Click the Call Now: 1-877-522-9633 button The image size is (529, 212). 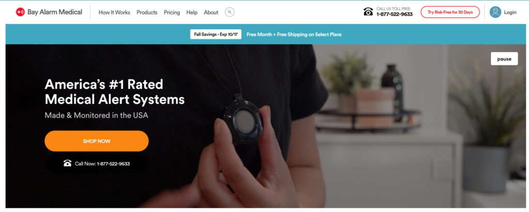97,164
